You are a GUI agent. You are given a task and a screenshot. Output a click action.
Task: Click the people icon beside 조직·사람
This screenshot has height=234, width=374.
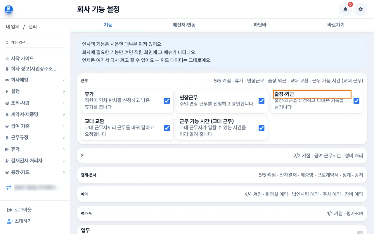pos(7,103)
